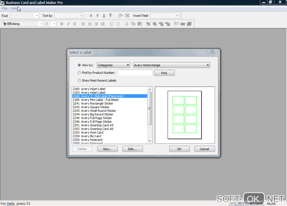Click the move down arrow icon
Image resolution: width=287 pixels, height=206 pixels.
pos(91,16)
